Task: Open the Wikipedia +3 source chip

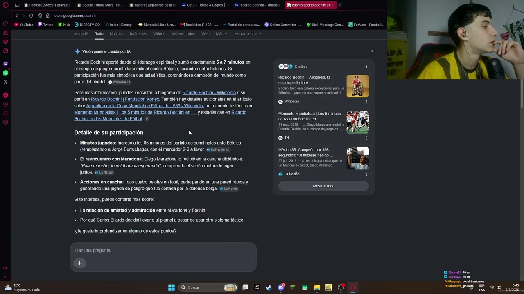Action: pyautogui.click(x=120, y=82)
